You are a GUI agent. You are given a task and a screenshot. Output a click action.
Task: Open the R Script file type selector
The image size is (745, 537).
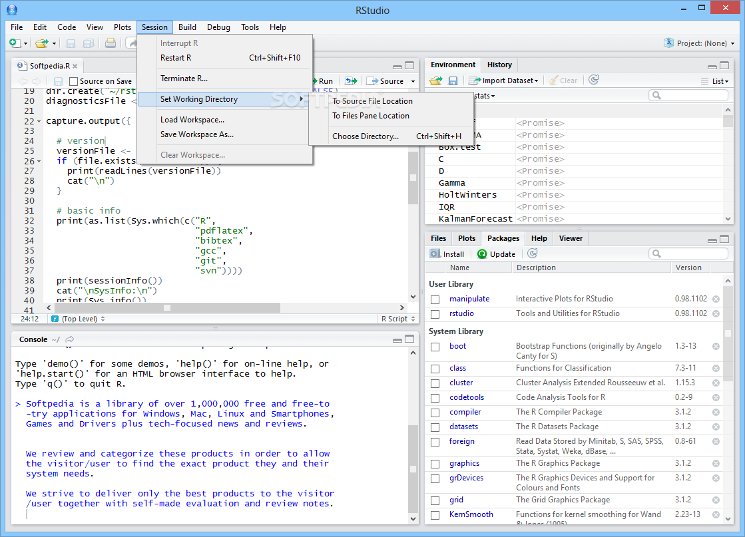click(398, 319)
